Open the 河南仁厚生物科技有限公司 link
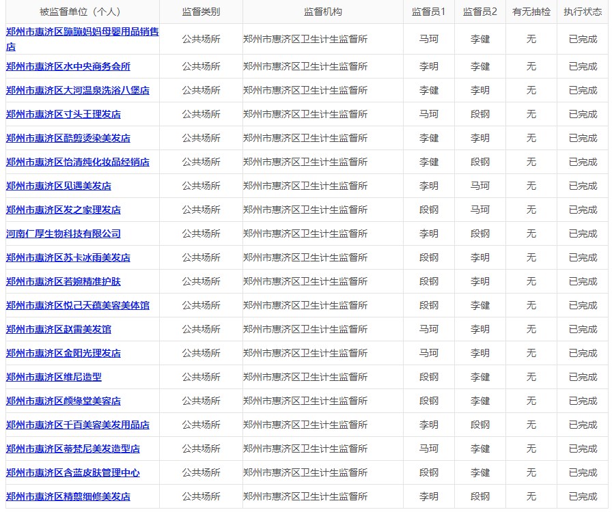The height and width of the screenshot is (512, 612). click(x=64, y=233)
